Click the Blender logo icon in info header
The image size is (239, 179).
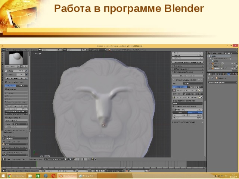(x=109, y=50)
